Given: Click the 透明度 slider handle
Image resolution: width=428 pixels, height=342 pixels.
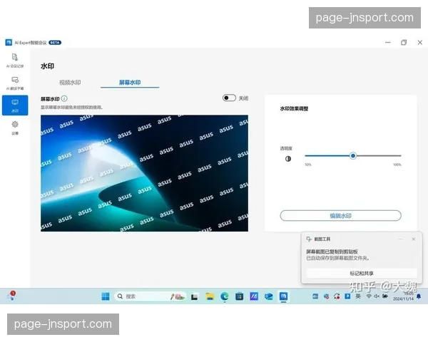Looking at the screenshot, I should (x=352, y=155).
